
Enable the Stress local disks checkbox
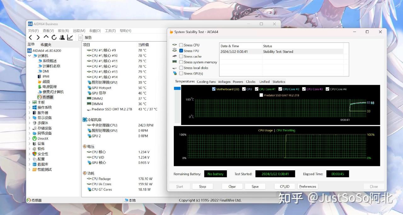pos(181,68)
